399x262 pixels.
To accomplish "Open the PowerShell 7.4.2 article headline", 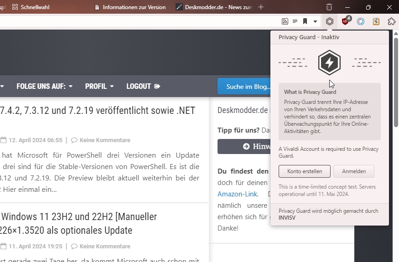I will click(98, 110).
